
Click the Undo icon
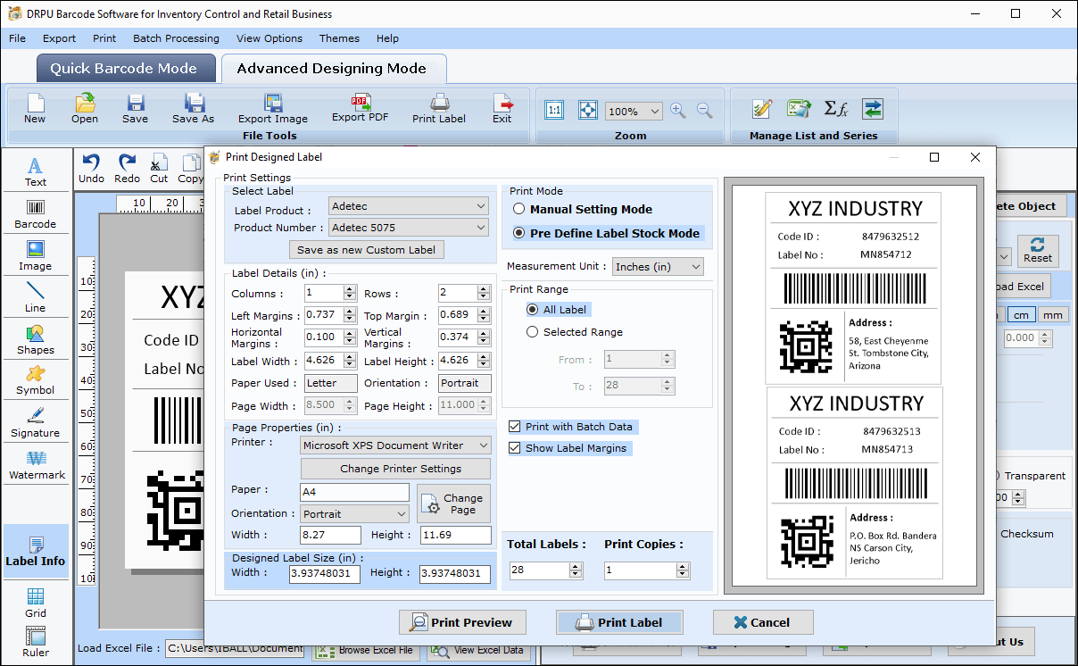coord(91,167)
